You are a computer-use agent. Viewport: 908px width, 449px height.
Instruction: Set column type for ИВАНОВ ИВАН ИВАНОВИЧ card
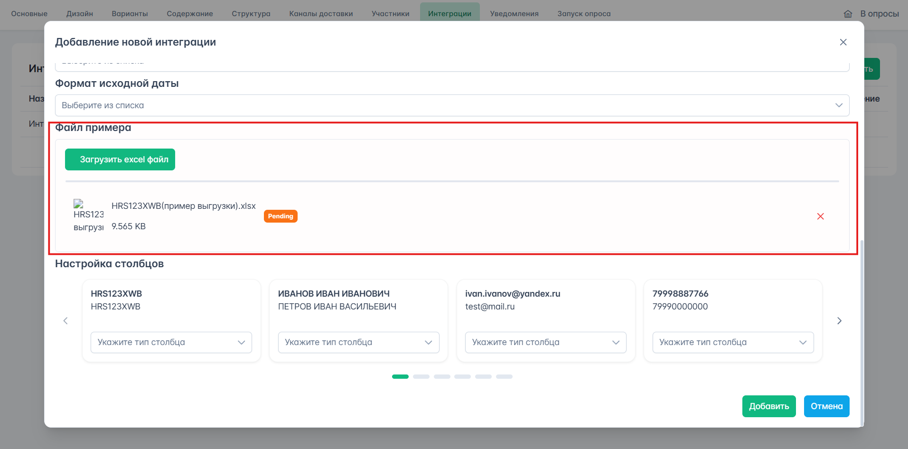coord(358,342)
